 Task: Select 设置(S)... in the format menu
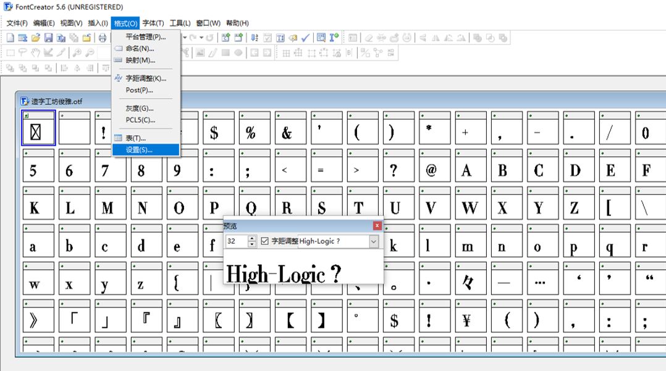coord(146,150)
